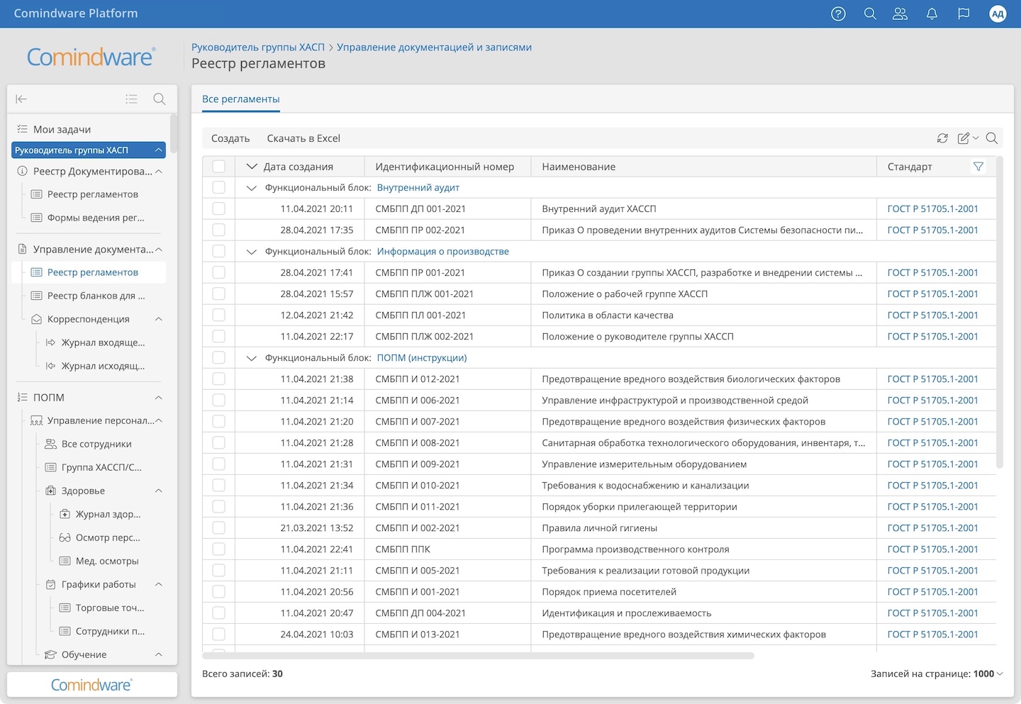Collapse the Корреспонденция sidebar section

coord(158,319)
